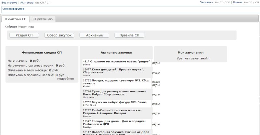The width and height of the screenshot is (260, 135).
Task: Open the "Раздел СП" button
Action: pyautogui.click(x=24, y=35)
